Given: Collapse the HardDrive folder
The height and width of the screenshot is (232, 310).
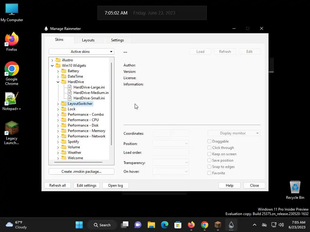Looking at the screenshot, I should point(58,82).
